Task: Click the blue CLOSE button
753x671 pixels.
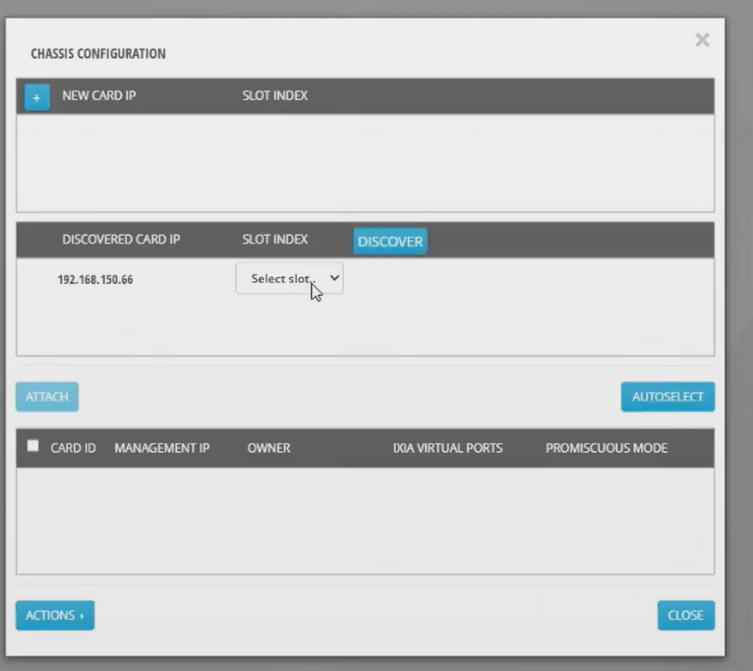Action: 685,615
